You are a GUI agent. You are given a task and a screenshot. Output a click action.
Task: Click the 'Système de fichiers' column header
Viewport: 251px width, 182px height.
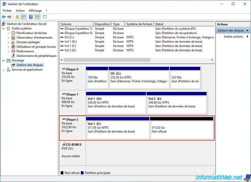139,24
